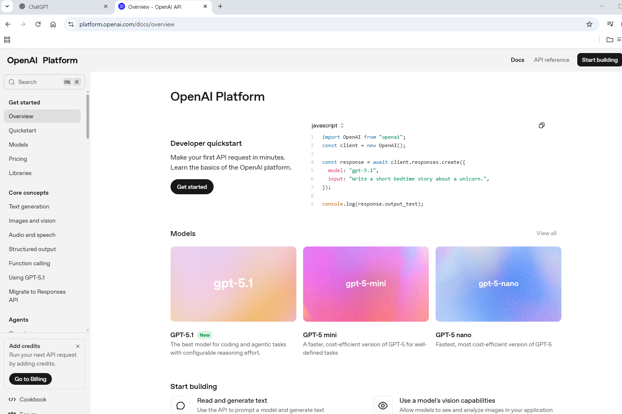Viewport: 622px width, 414px height.
Task: Click the OpenAI Platform logo
Action: 42,60
